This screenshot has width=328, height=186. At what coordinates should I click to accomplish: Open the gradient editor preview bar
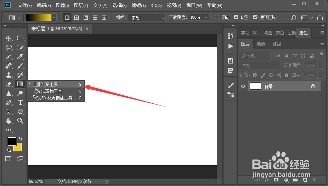39,18
